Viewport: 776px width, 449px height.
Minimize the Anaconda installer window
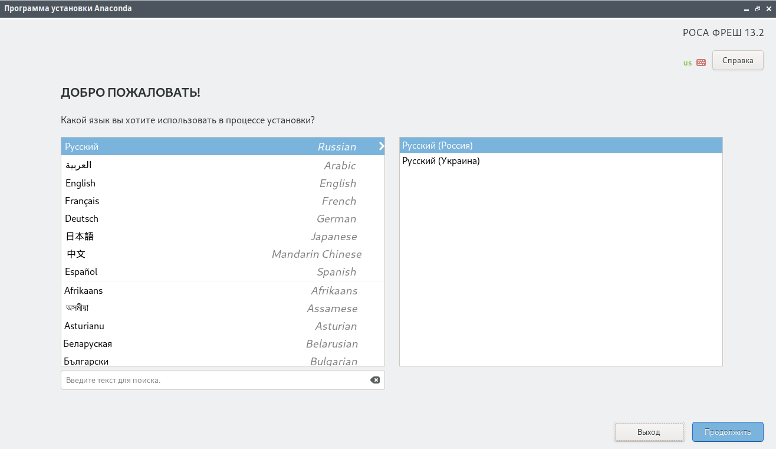tap(747, 9)
